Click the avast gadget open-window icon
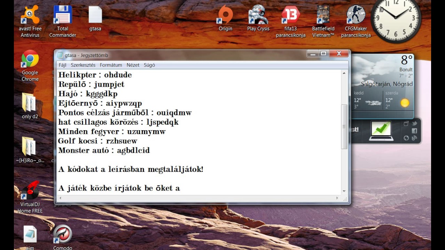This screenshot has width=445, height=250. point(406,124)
